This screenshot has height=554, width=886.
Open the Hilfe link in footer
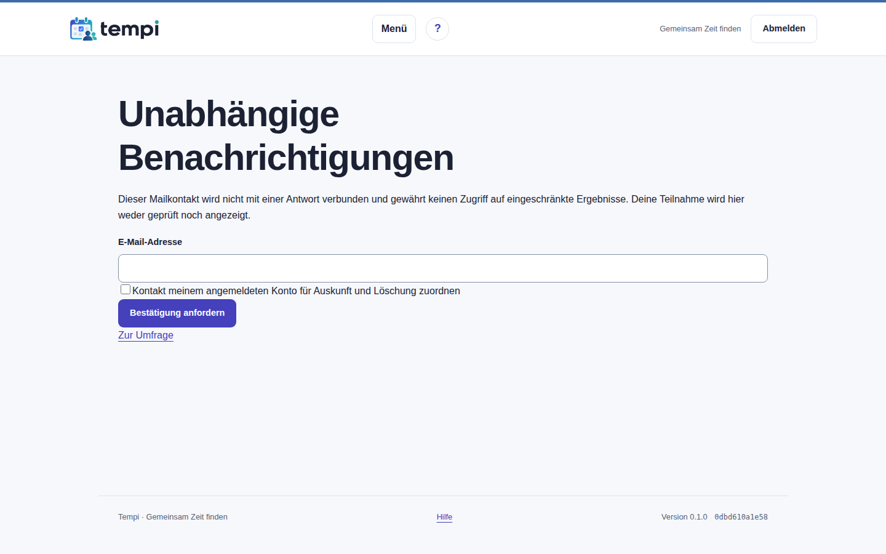[x=444, y=517]
